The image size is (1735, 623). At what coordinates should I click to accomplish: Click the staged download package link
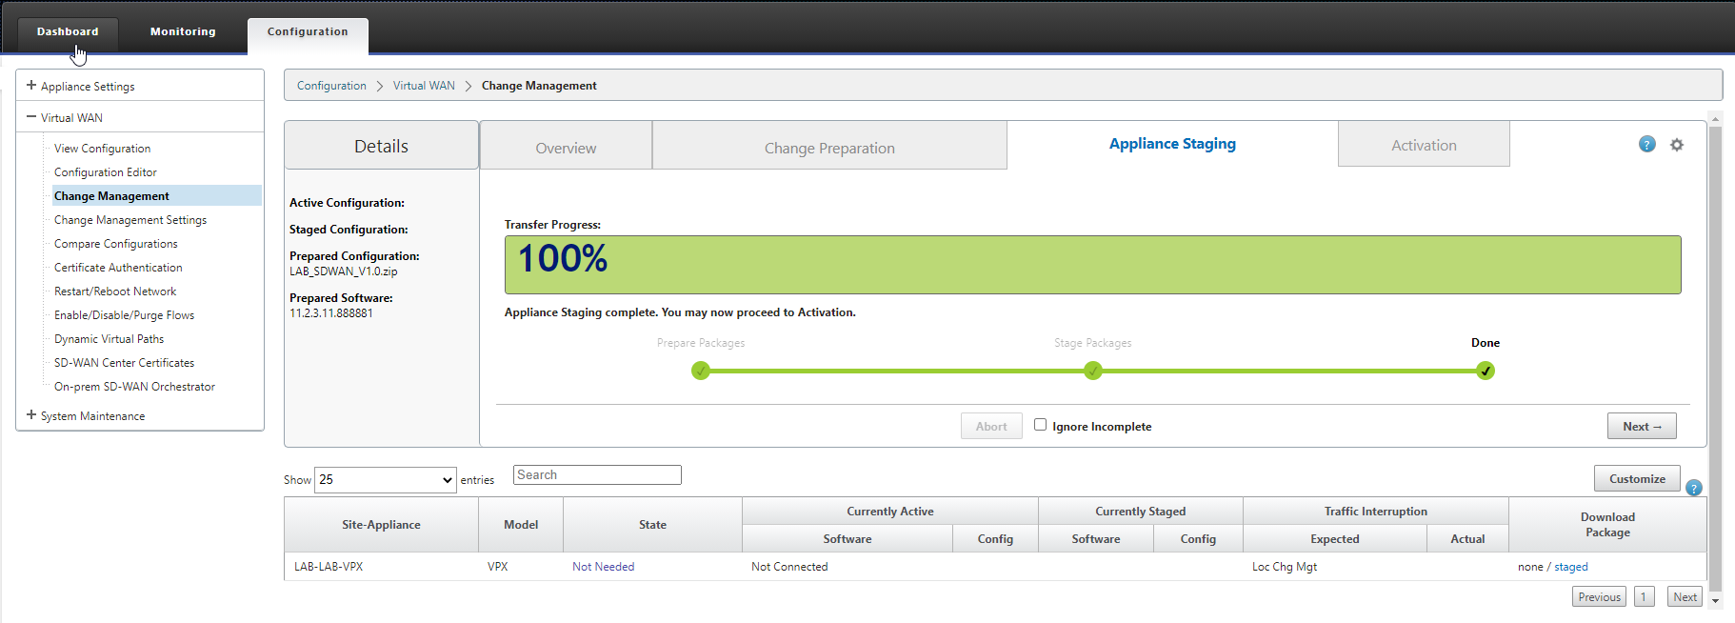tap(1570, 567)
